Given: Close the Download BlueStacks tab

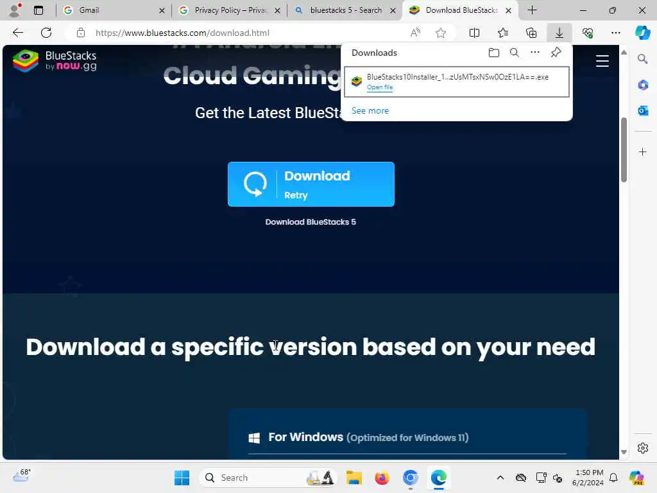Looking at the screenshot, I should point(508,10).
